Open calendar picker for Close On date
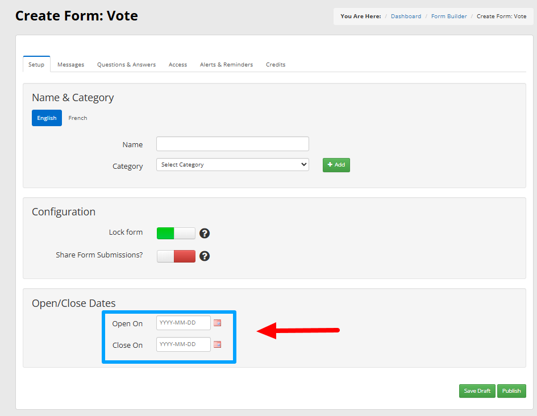 pos(217,344)
